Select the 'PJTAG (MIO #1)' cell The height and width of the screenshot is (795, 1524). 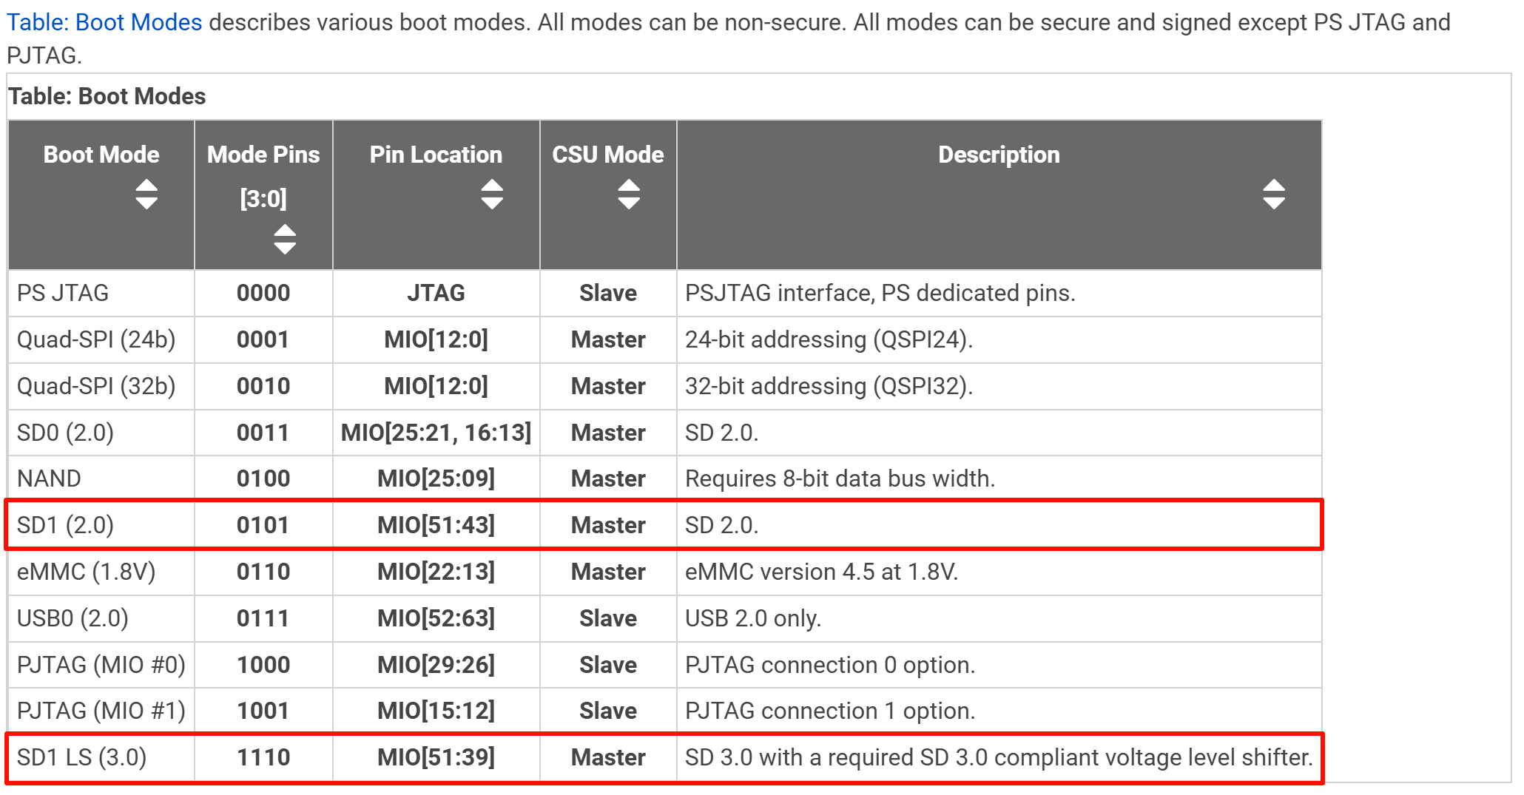101,711
